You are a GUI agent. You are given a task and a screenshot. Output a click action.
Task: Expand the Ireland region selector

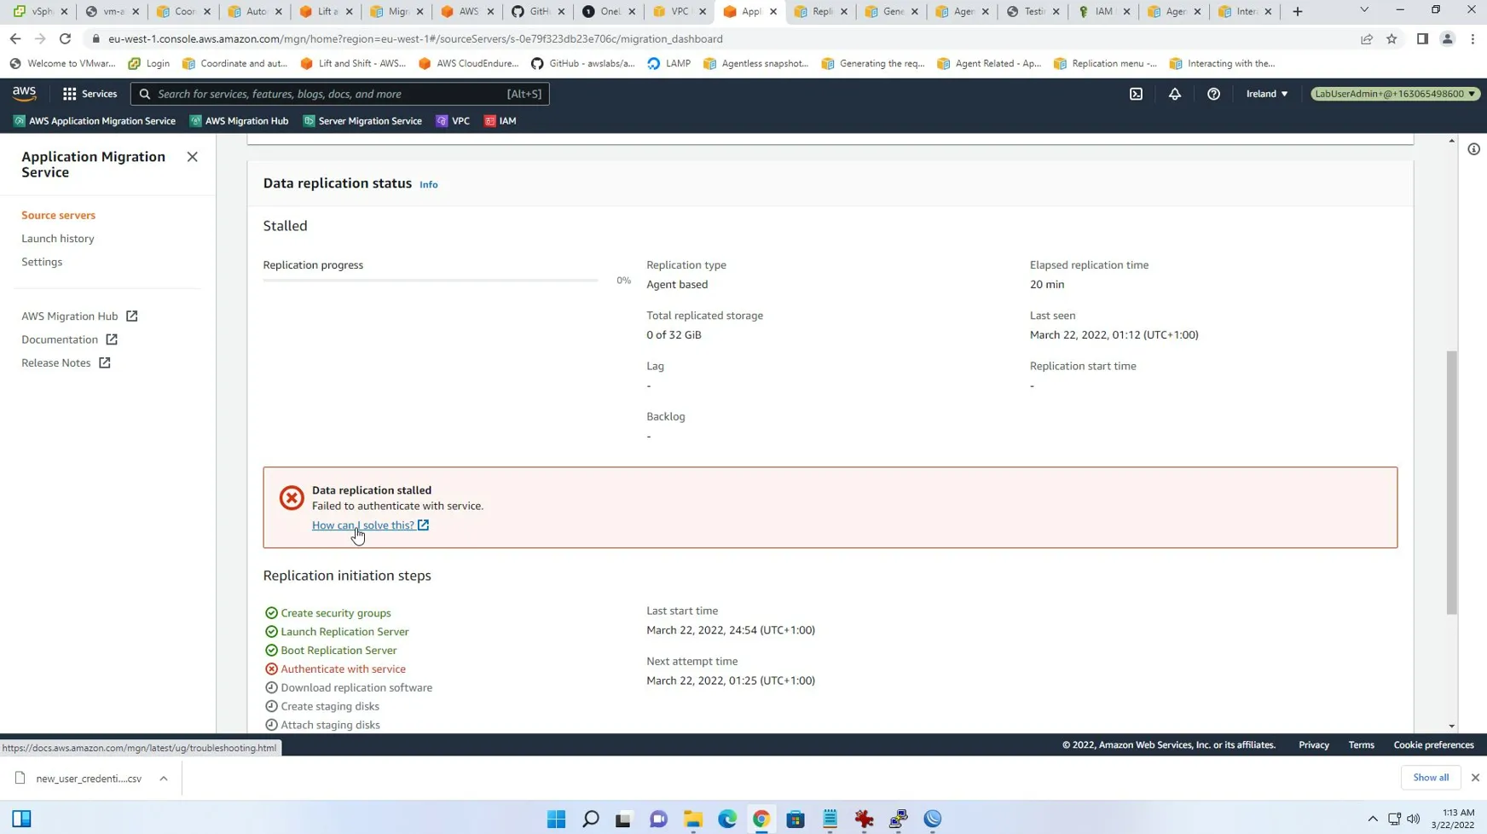1267,94
